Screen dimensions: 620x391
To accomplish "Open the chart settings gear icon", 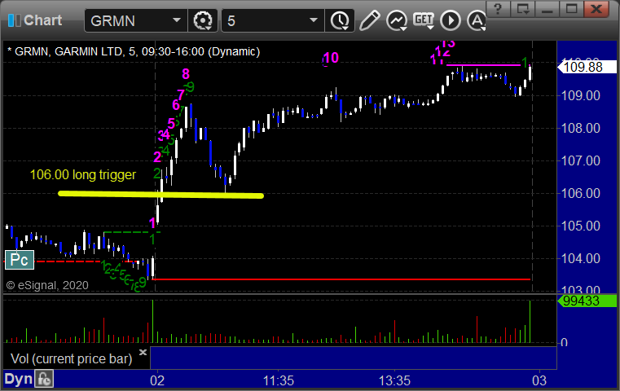I will [202, 20].
